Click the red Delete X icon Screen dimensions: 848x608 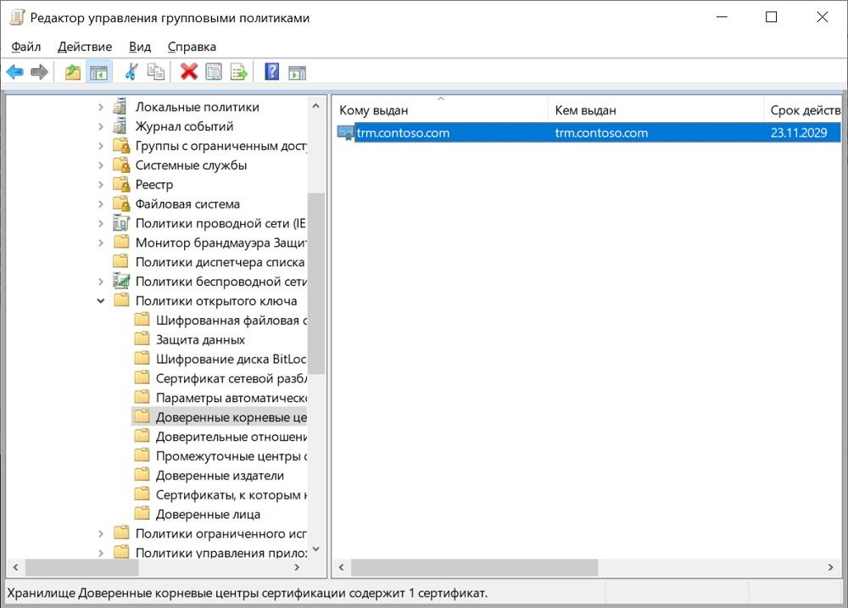tap(189, 71)
